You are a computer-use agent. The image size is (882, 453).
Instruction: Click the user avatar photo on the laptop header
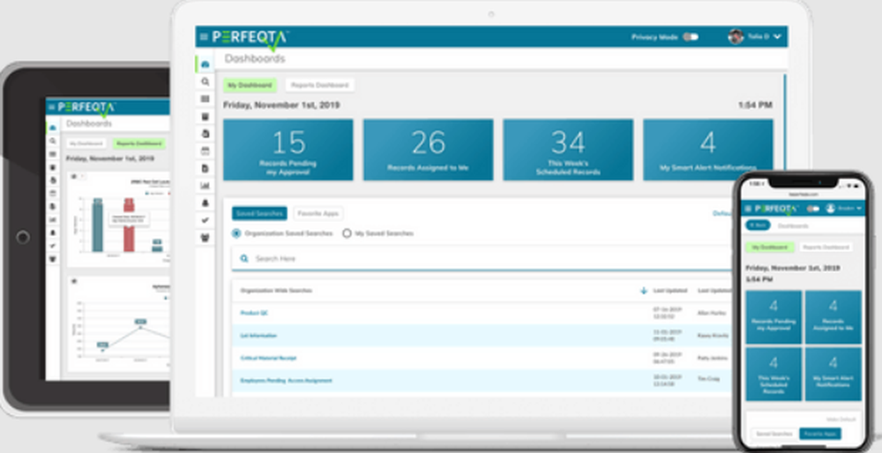736,36
